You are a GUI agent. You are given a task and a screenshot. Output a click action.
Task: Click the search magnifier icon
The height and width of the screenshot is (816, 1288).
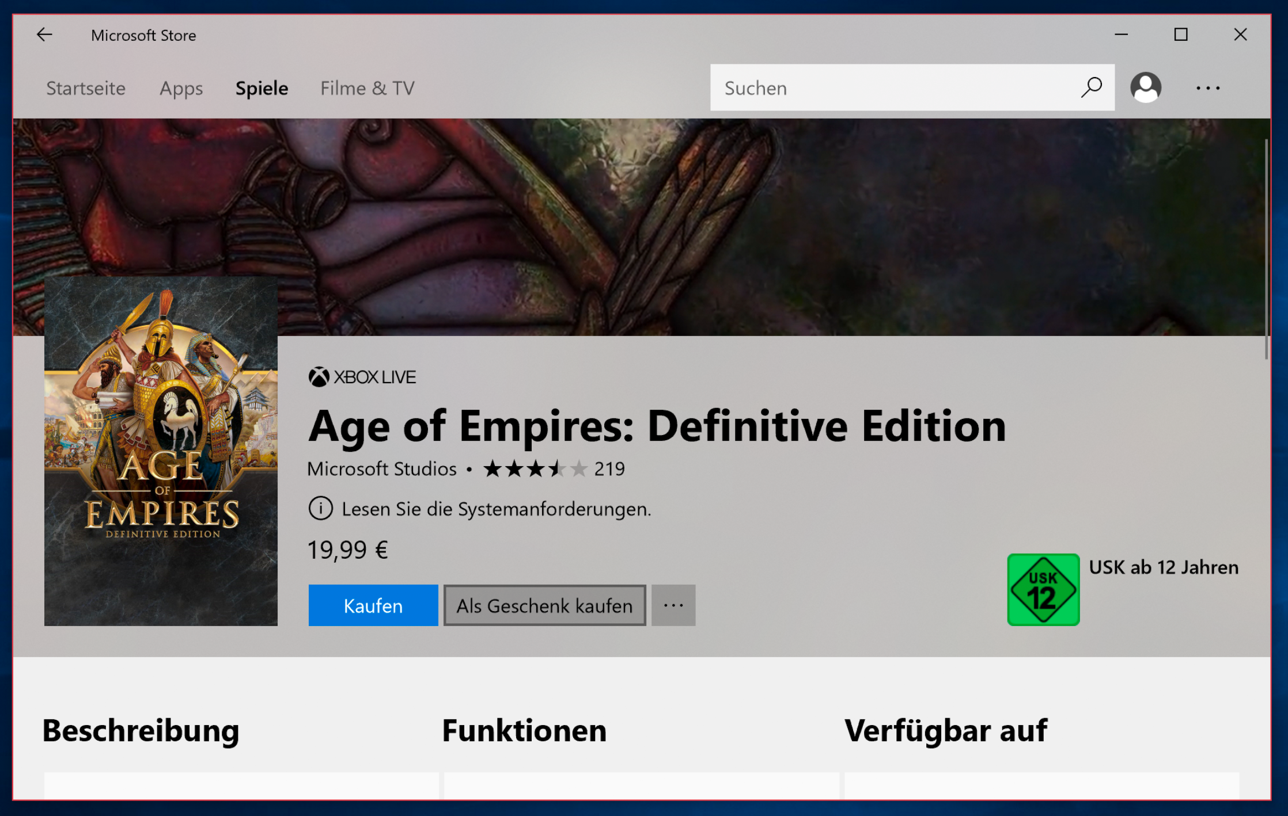(1091, 87)
